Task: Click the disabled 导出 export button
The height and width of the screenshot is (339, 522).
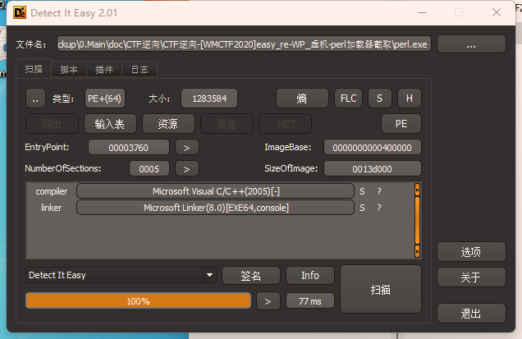Action: coord(52,124)
